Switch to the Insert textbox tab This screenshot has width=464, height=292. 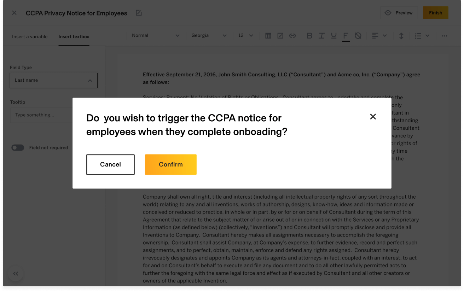click(74, 37)
